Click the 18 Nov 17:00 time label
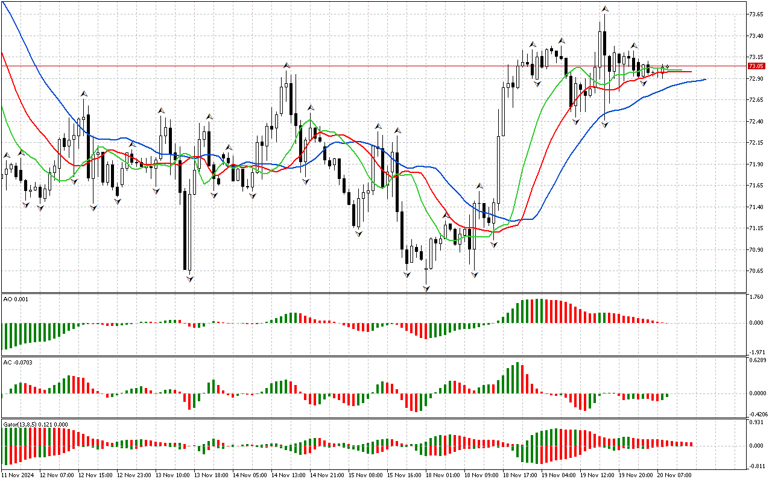This screenshot has height=482, width=772. (520, 475)
